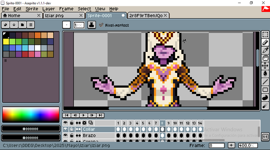Screen dimensions: 270x150
Task: Select the Brazo layer name
Action: pos(89,135)
